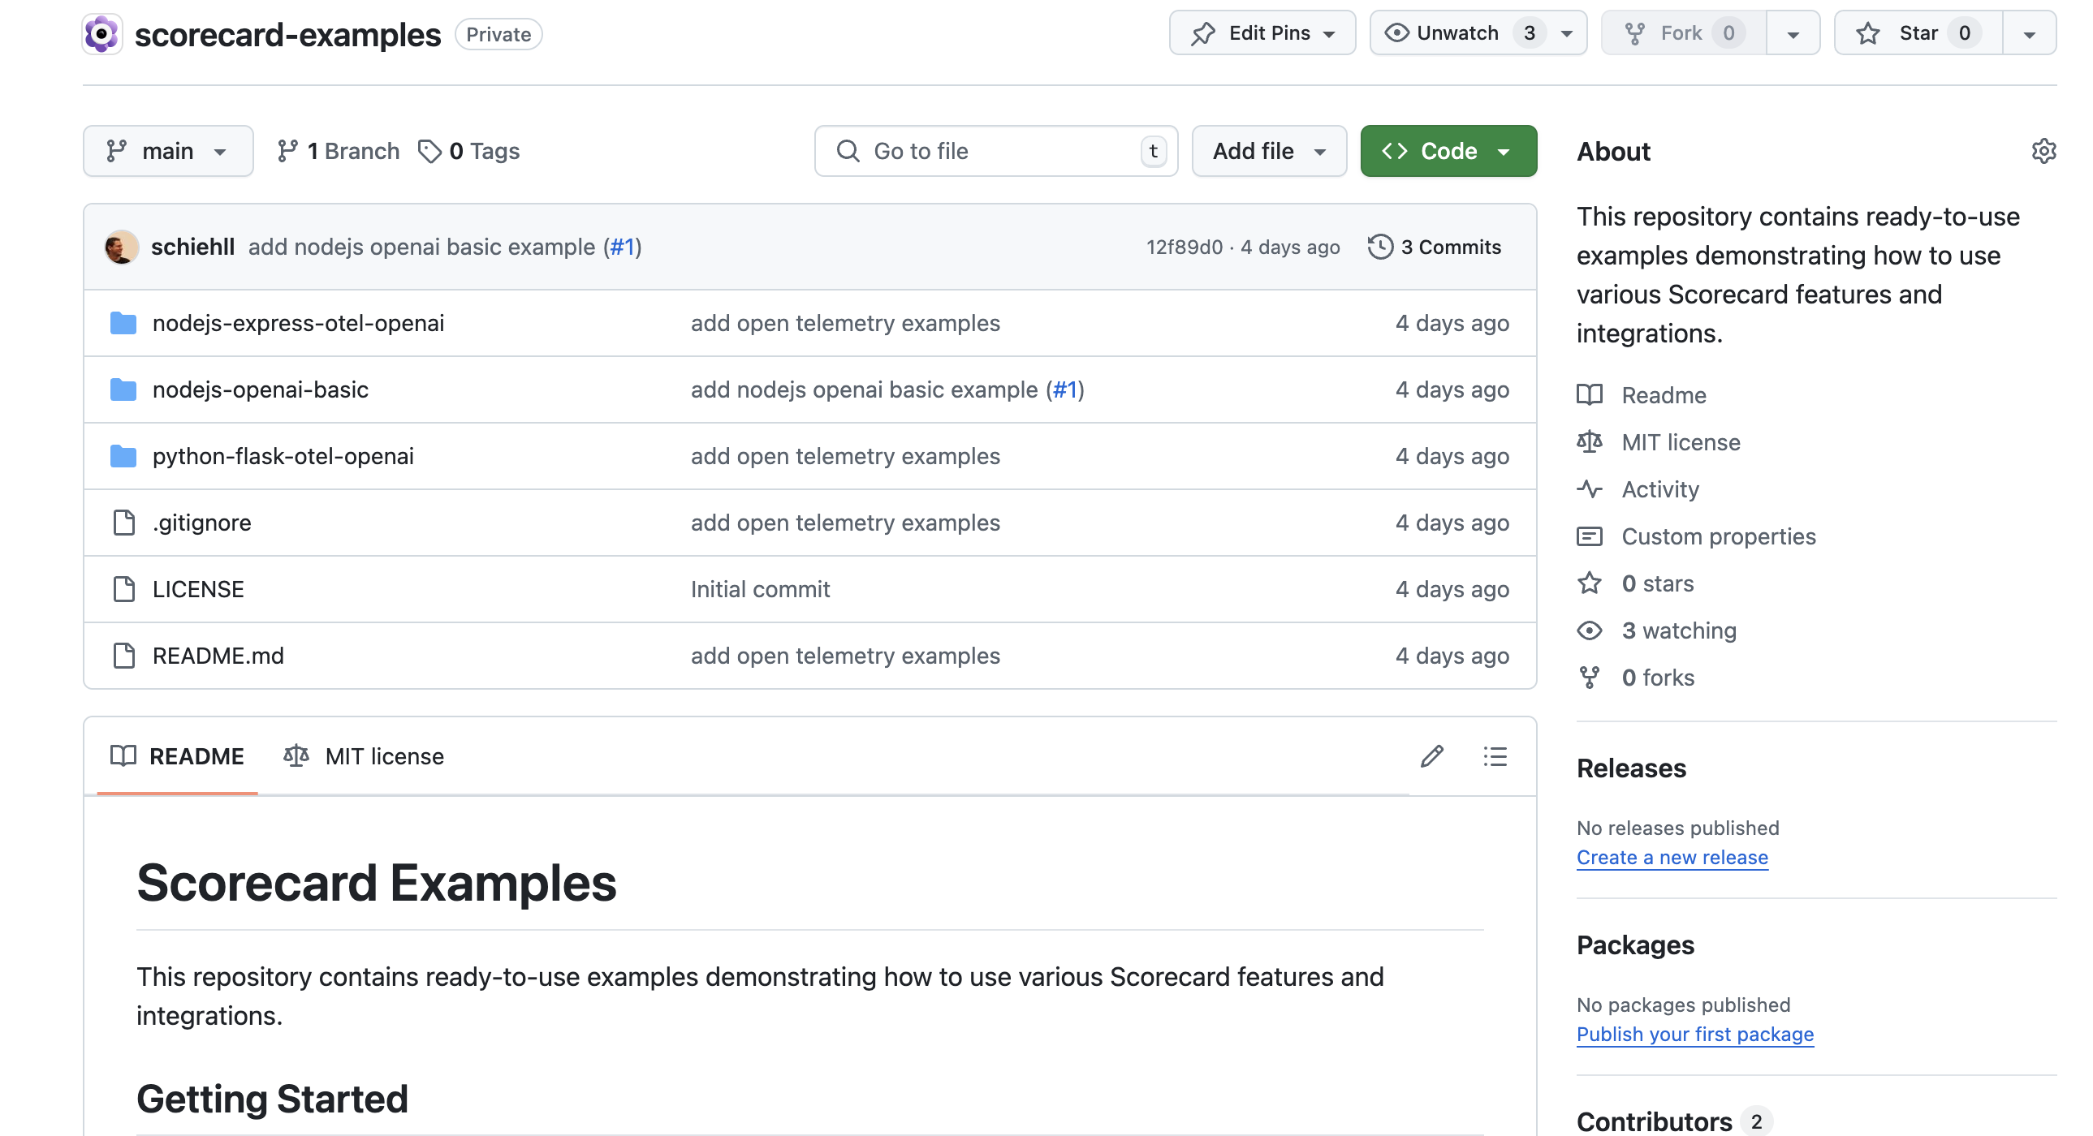This screenshot has width=2093, height=1136.
Task: Click the Activity pulse link
Action: 1659,489
